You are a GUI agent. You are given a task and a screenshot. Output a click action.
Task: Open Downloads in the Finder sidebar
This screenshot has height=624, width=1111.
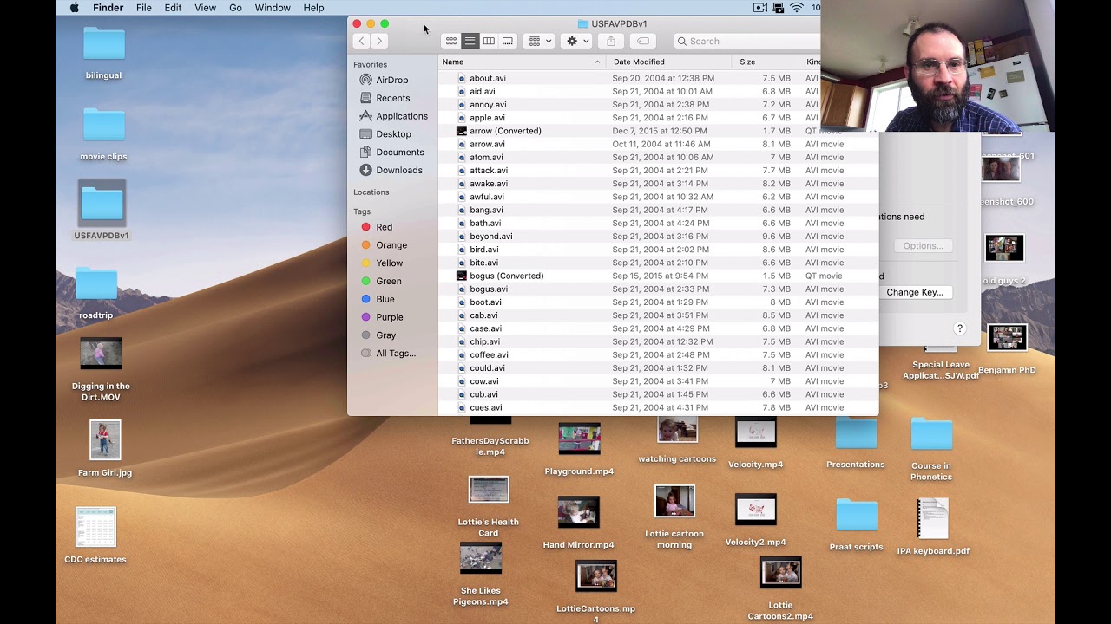(x=398, y=170)
